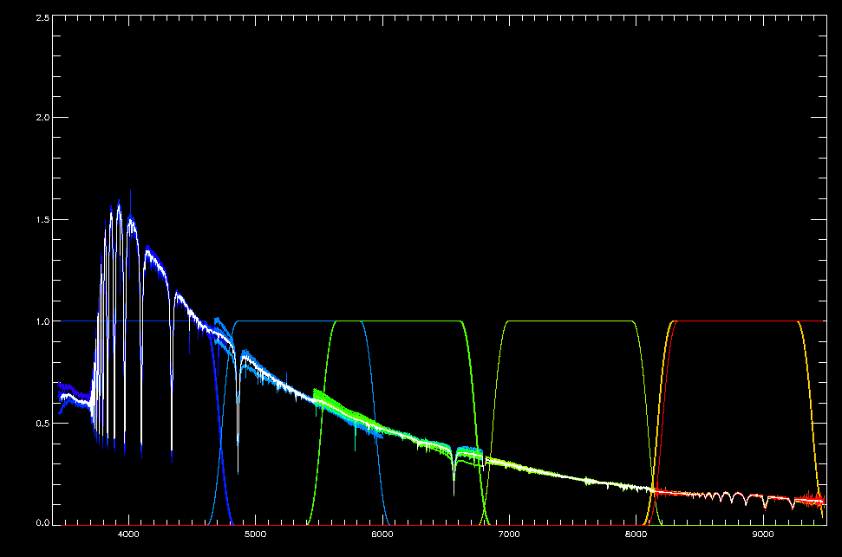Click the 1.5 y-axis label
Screen dimensions: 842x557
(40, 219)
